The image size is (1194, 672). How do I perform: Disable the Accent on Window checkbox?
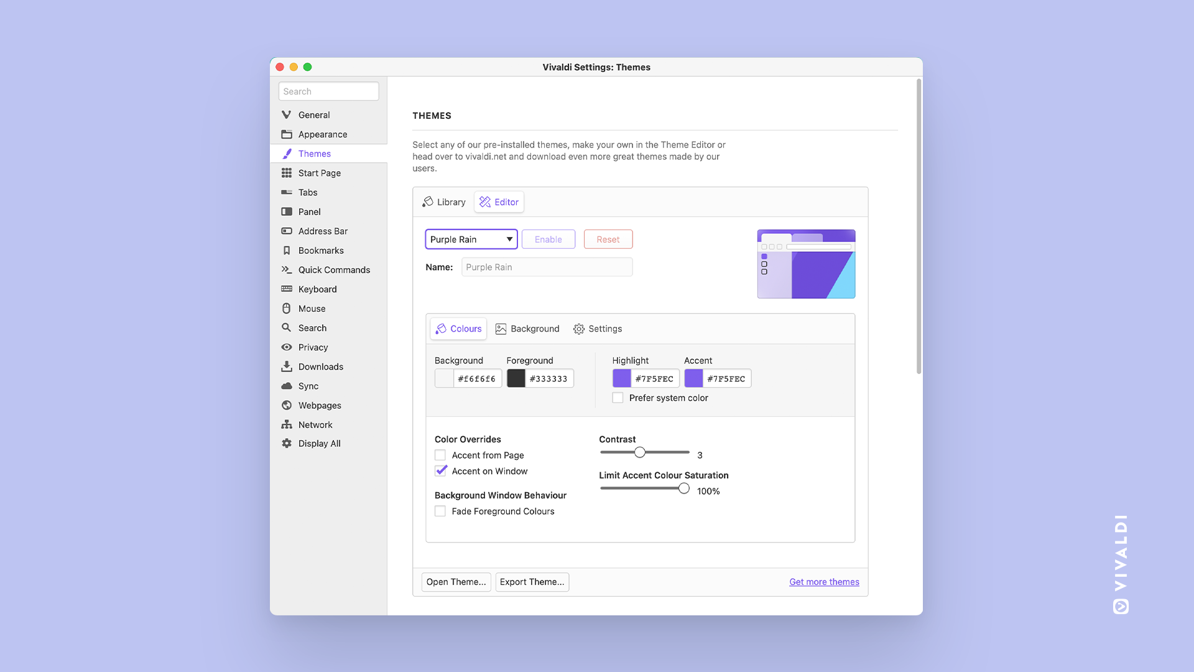click(x=440, y=471)
